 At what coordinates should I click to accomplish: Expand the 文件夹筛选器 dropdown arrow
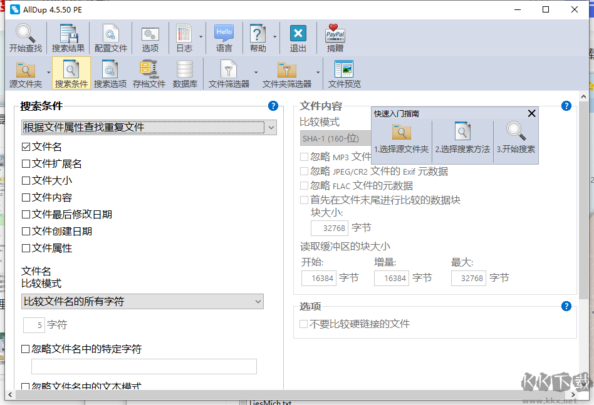318,72
